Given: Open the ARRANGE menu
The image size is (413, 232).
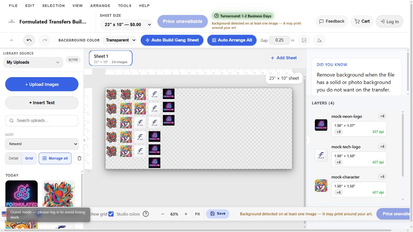Looking at the screenshot, I should click(x=100, y=6).
